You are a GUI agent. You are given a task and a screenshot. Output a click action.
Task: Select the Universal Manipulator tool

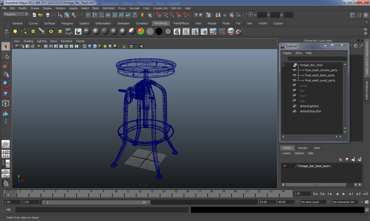pos(6,103)
